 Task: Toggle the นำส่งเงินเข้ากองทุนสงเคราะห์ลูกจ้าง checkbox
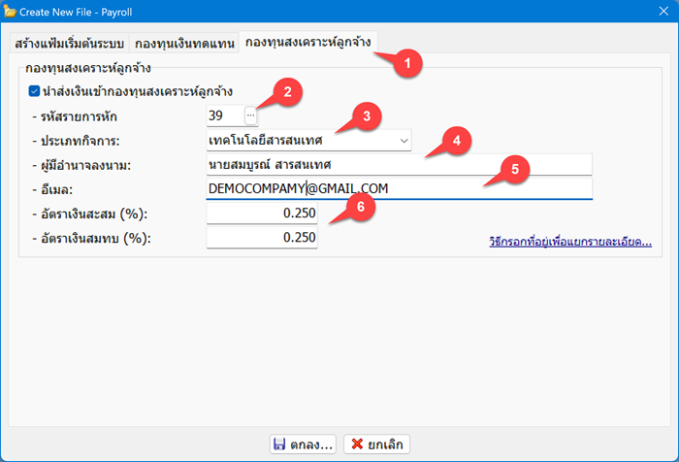[35, 91]
